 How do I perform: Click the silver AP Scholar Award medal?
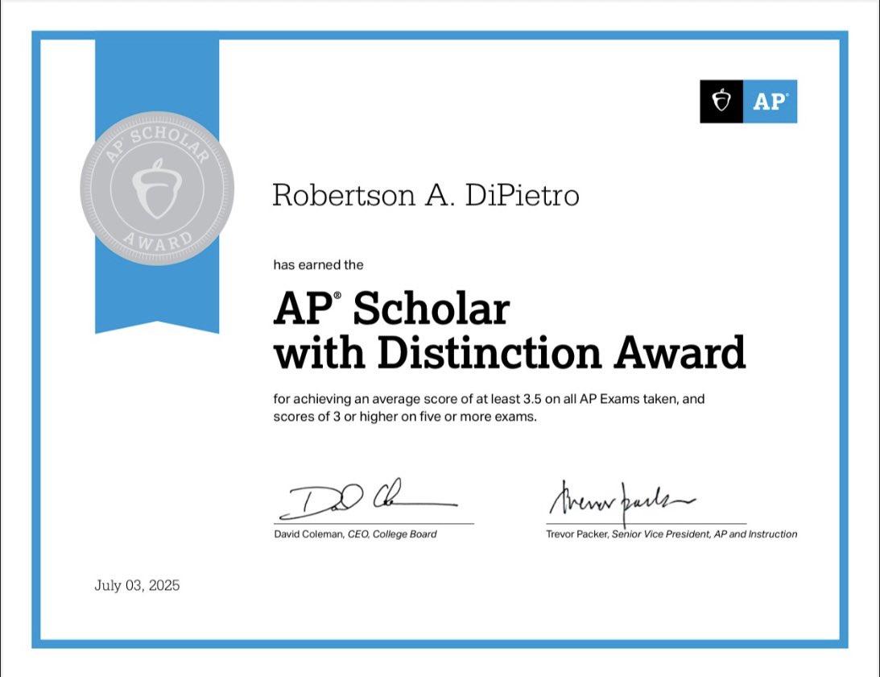click(157, 189)
